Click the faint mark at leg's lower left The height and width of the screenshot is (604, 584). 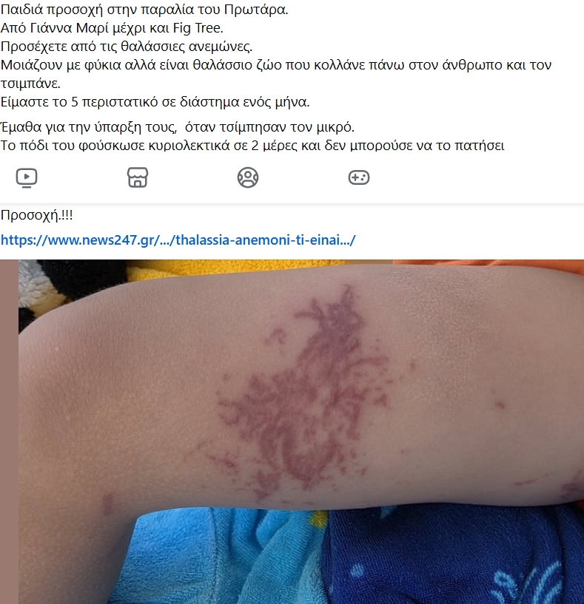(x=107, y=504)
